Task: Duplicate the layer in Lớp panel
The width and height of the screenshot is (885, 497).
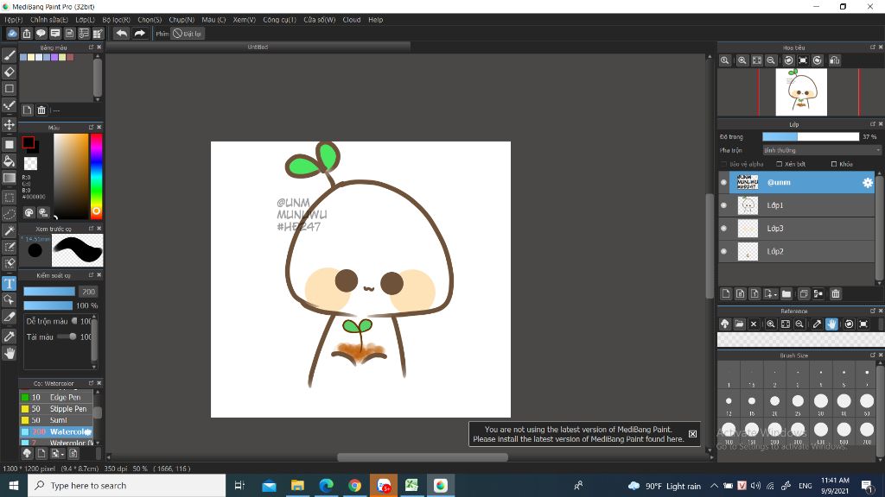Action: pos(804,293)
